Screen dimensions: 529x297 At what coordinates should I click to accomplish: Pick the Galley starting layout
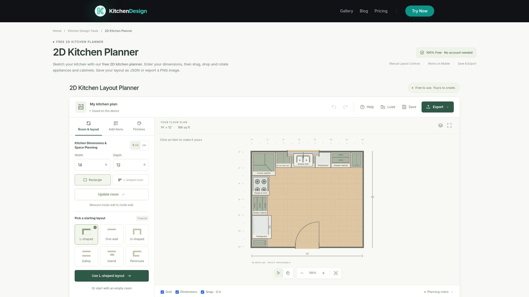click(86, 257)
